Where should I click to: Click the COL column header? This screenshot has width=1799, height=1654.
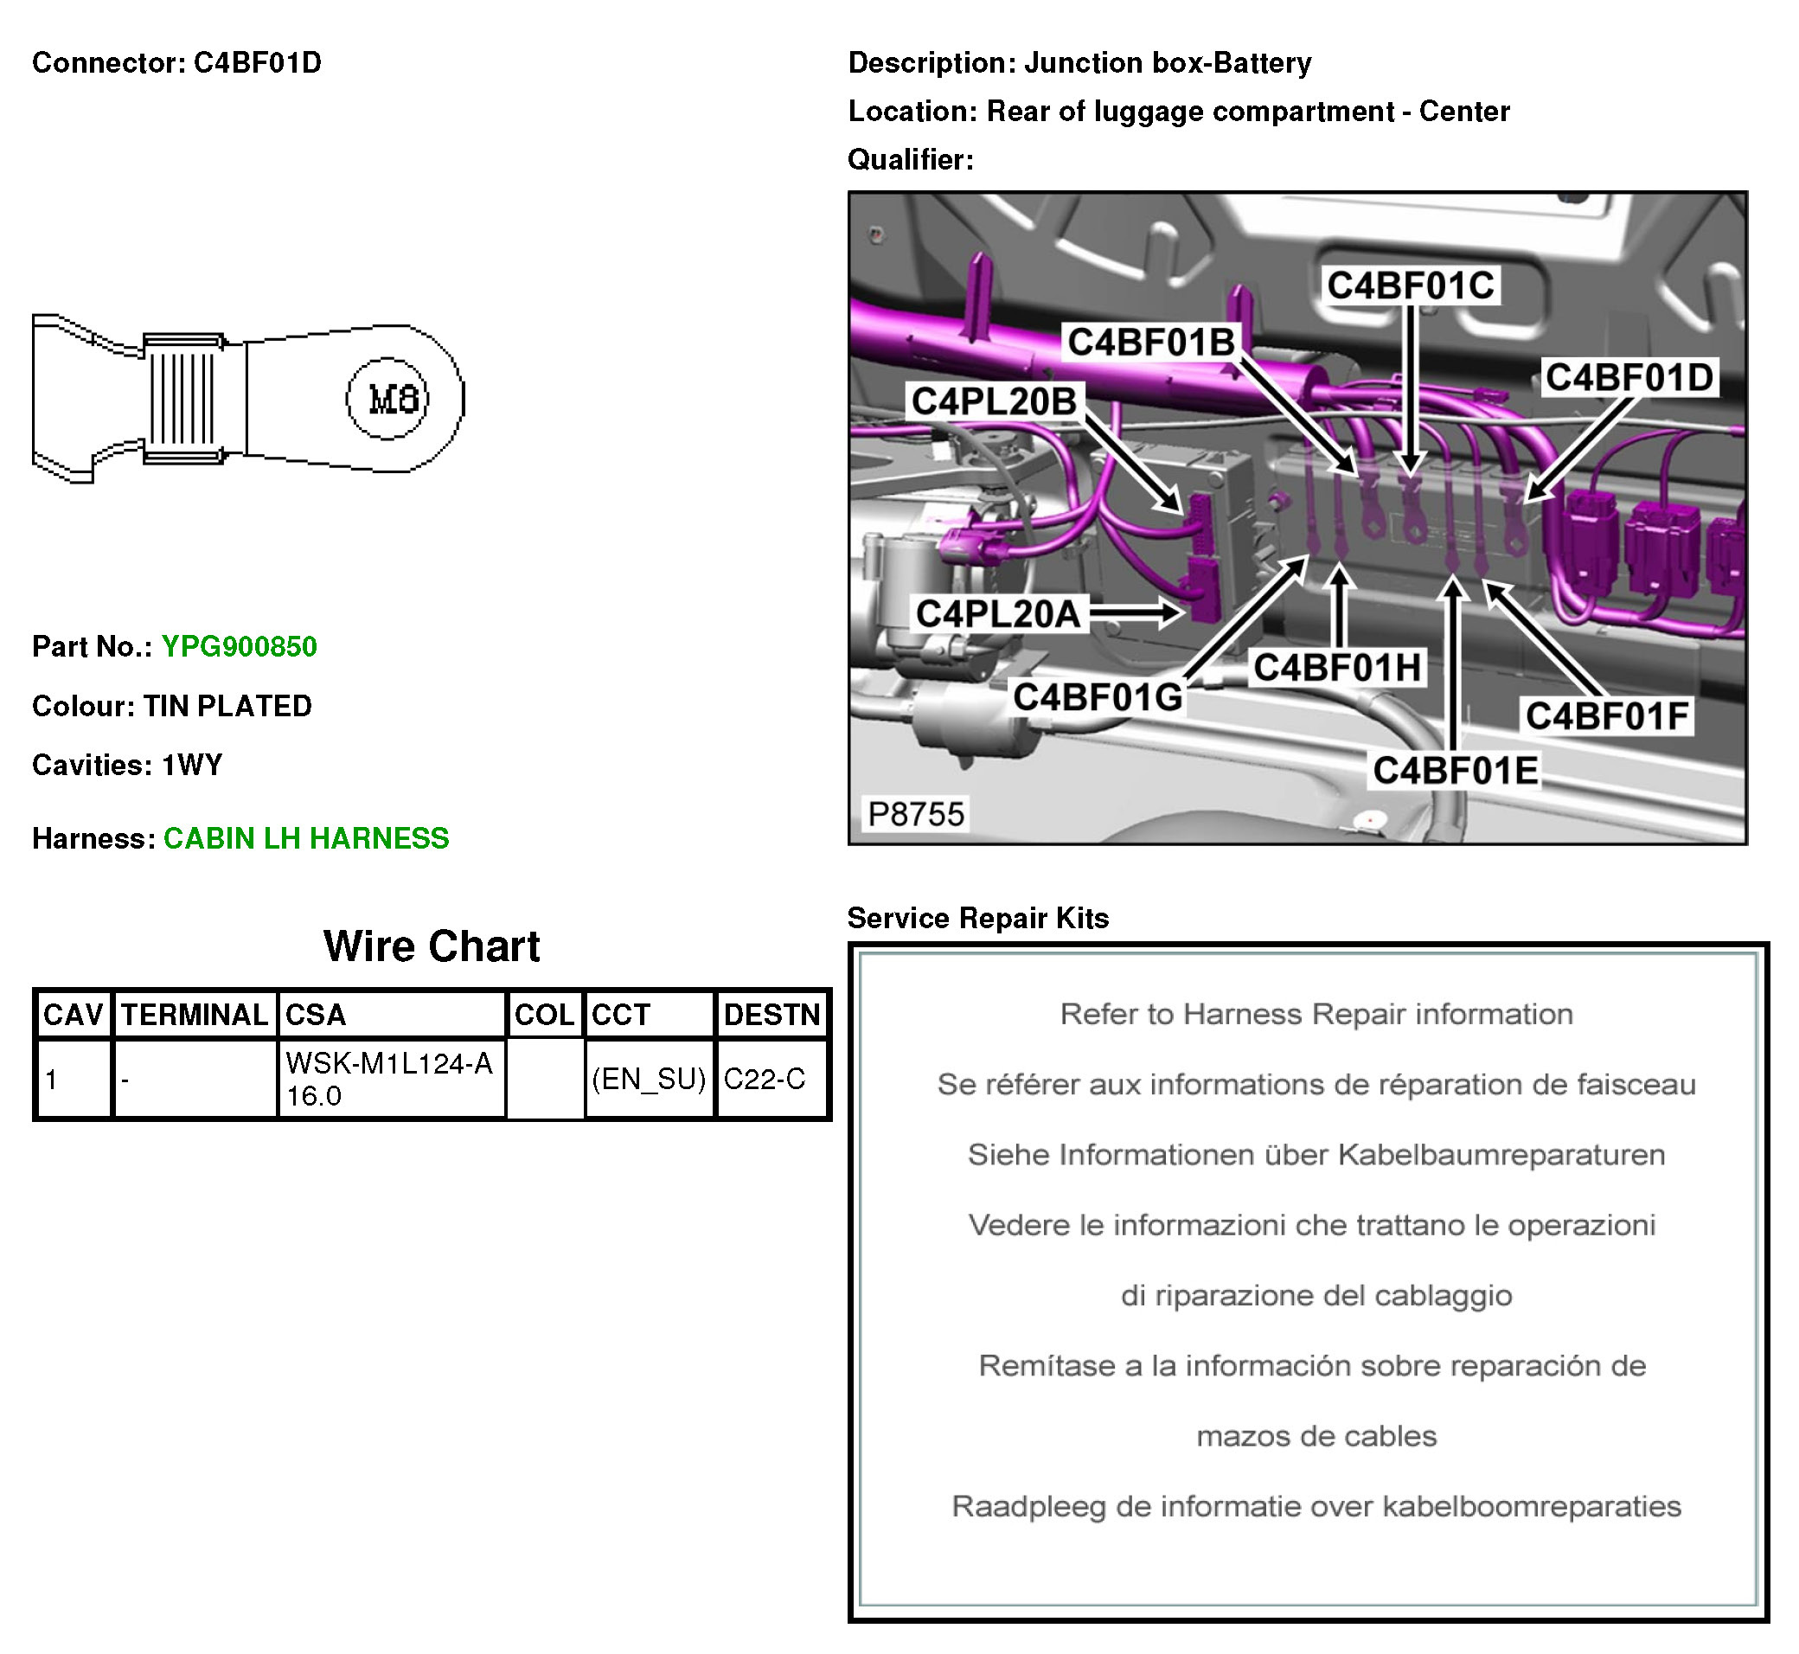[x=545, y=1016]
